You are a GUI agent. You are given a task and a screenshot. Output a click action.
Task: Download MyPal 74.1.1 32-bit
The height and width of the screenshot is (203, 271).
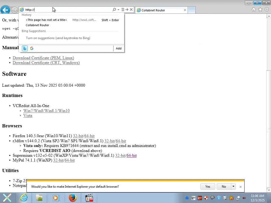click(x=58, y=160)
